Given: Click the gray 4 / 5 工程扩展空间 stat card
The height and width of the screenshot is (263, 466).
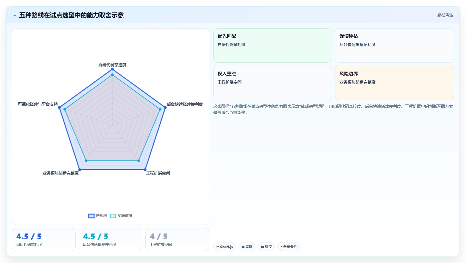Looking at the screenshot, I should pyautogui.click(x=177, y=240).
